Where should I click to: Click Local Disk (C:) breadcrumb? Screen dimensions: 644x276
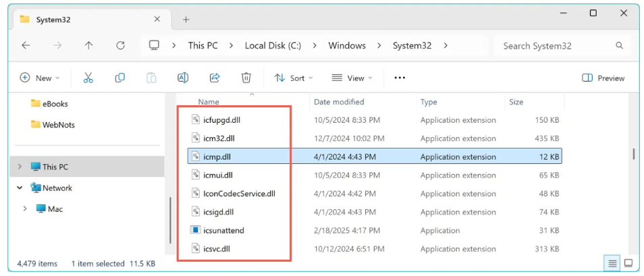point(273,46)
